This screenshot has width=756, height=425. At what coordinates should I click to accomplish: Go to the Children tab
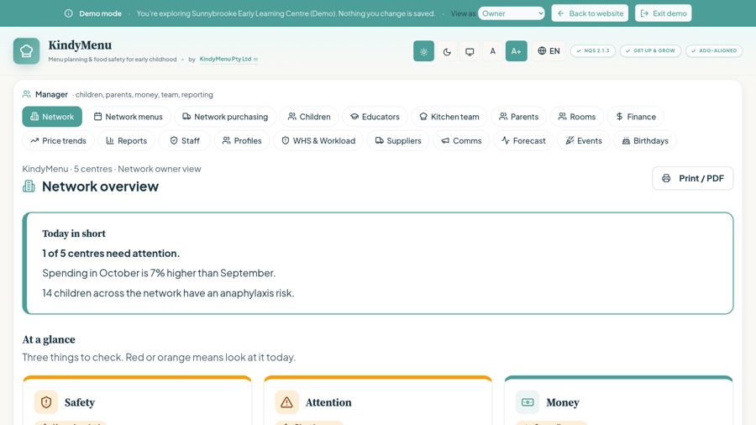coord(309,117)
